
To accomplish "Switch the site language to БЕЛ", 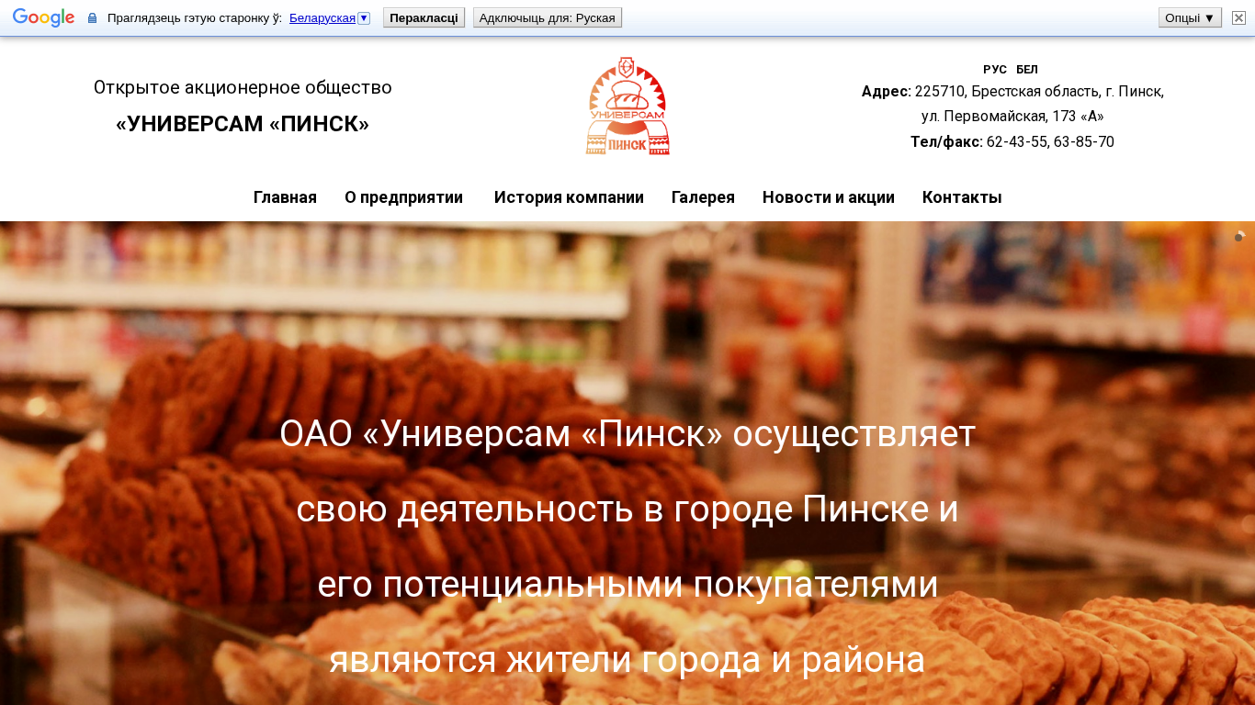I will pyautogui.click(x=1027, y=70).
